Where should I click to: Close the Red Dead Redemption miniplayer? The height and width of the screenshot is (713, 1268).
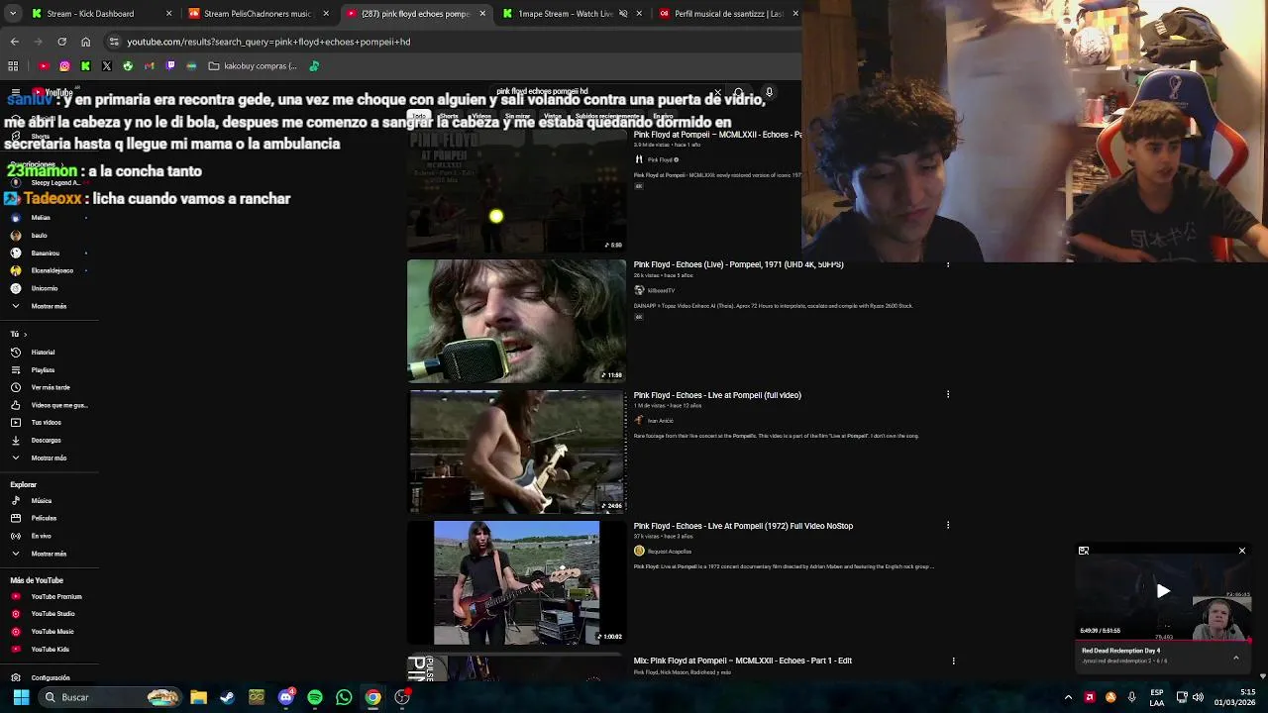(1242, 551)
